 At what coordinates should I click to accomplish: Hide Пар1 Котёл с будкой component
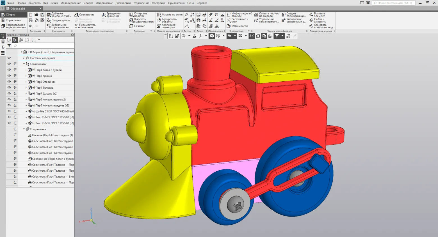point(9,70)
